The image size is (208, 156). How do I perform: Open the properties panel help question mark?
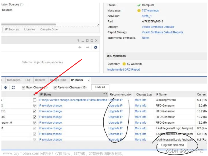[x=78, y=40]
